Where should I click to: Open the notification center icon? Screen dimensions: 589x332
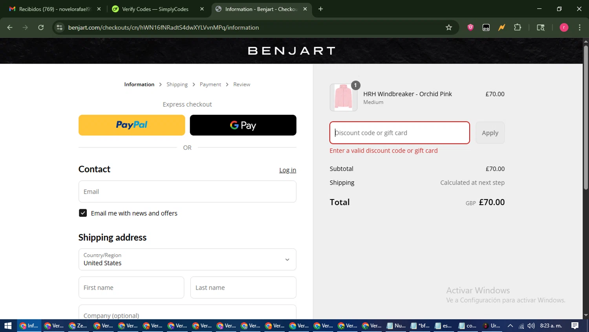pos(575,326)
